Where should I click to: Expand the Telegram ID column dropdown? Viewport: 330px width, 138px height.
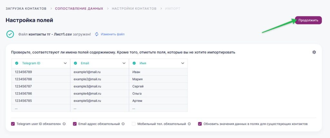point(65,63)
